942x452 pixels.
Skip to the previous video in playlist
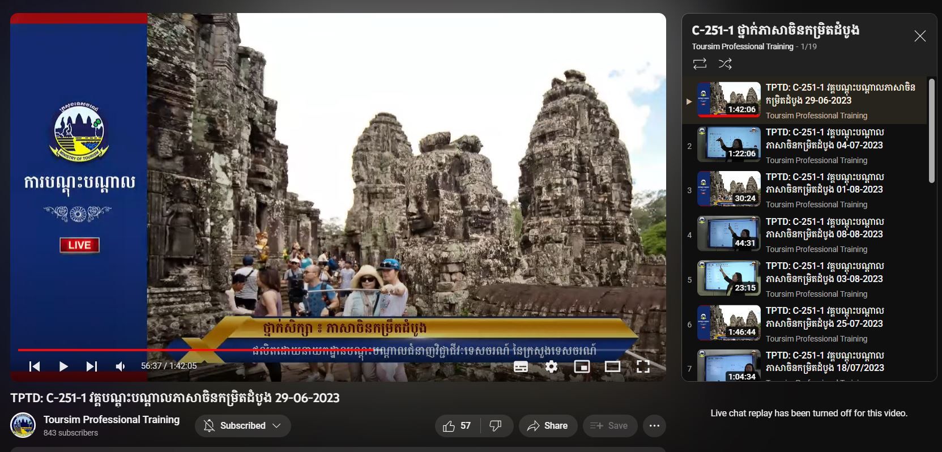(35, 366)
